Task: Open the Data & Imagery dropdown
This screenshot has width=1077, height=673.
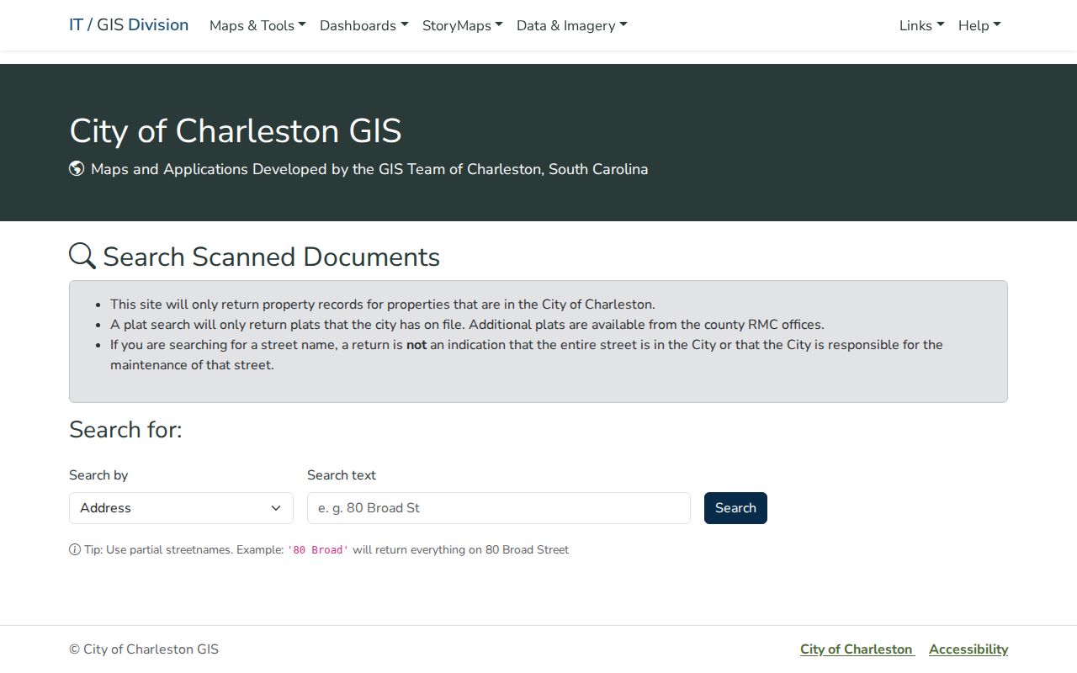Action: point(571,25)
